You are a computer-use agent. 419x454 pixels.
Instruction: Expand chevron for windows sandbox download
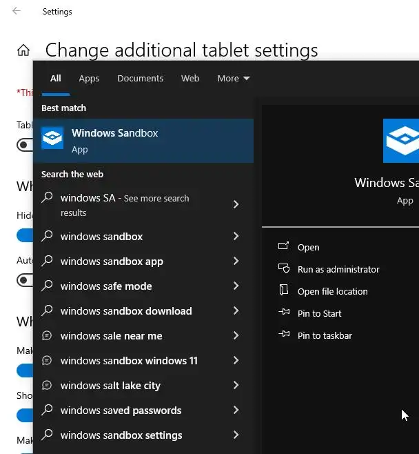tap(236, 311)
